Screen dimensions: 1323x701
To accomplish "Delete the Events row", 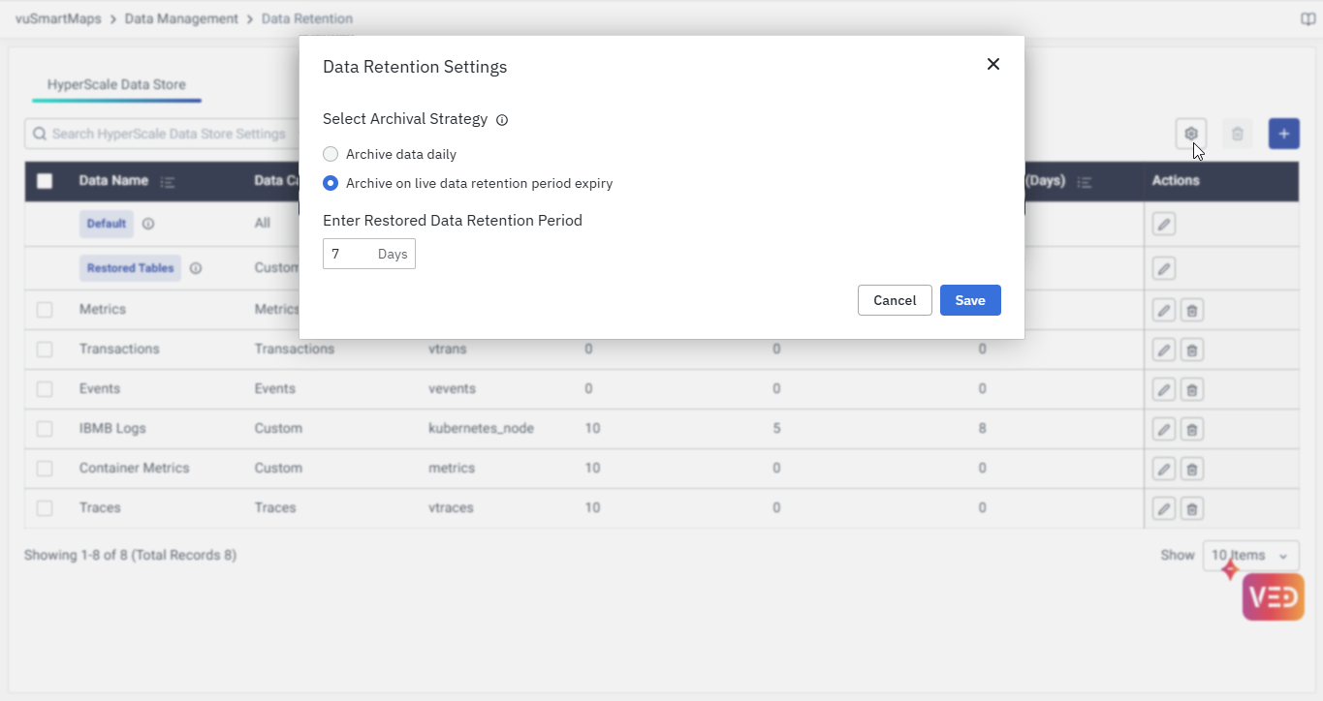I will point(1192,389).
